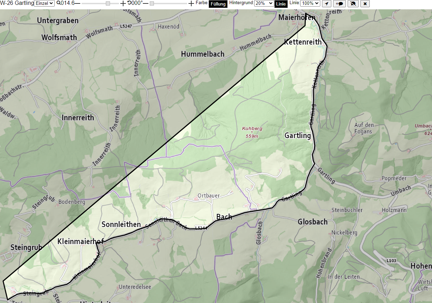Click the crossed-out eye hide button
The height and width of the screenshot is (303, 432).
(353, 4)
